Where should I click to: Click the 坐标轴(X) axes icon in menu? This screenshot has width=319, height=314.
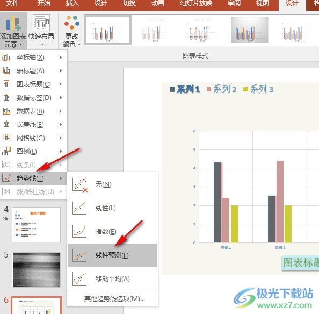[x=6, y=57]
